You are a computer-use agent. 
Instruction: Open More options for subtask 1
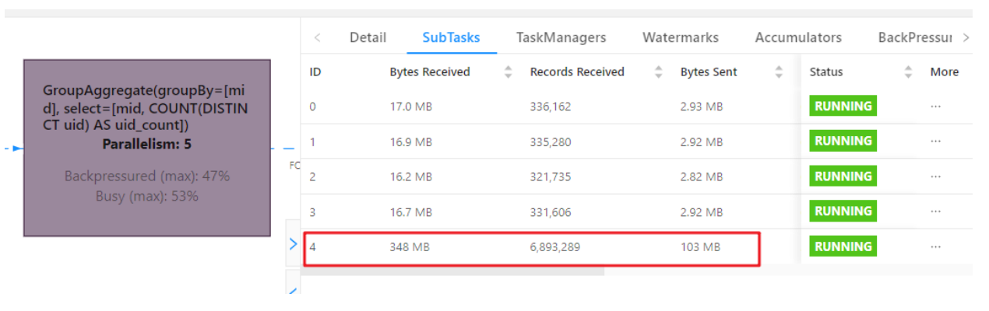click(x=935, y=142)
